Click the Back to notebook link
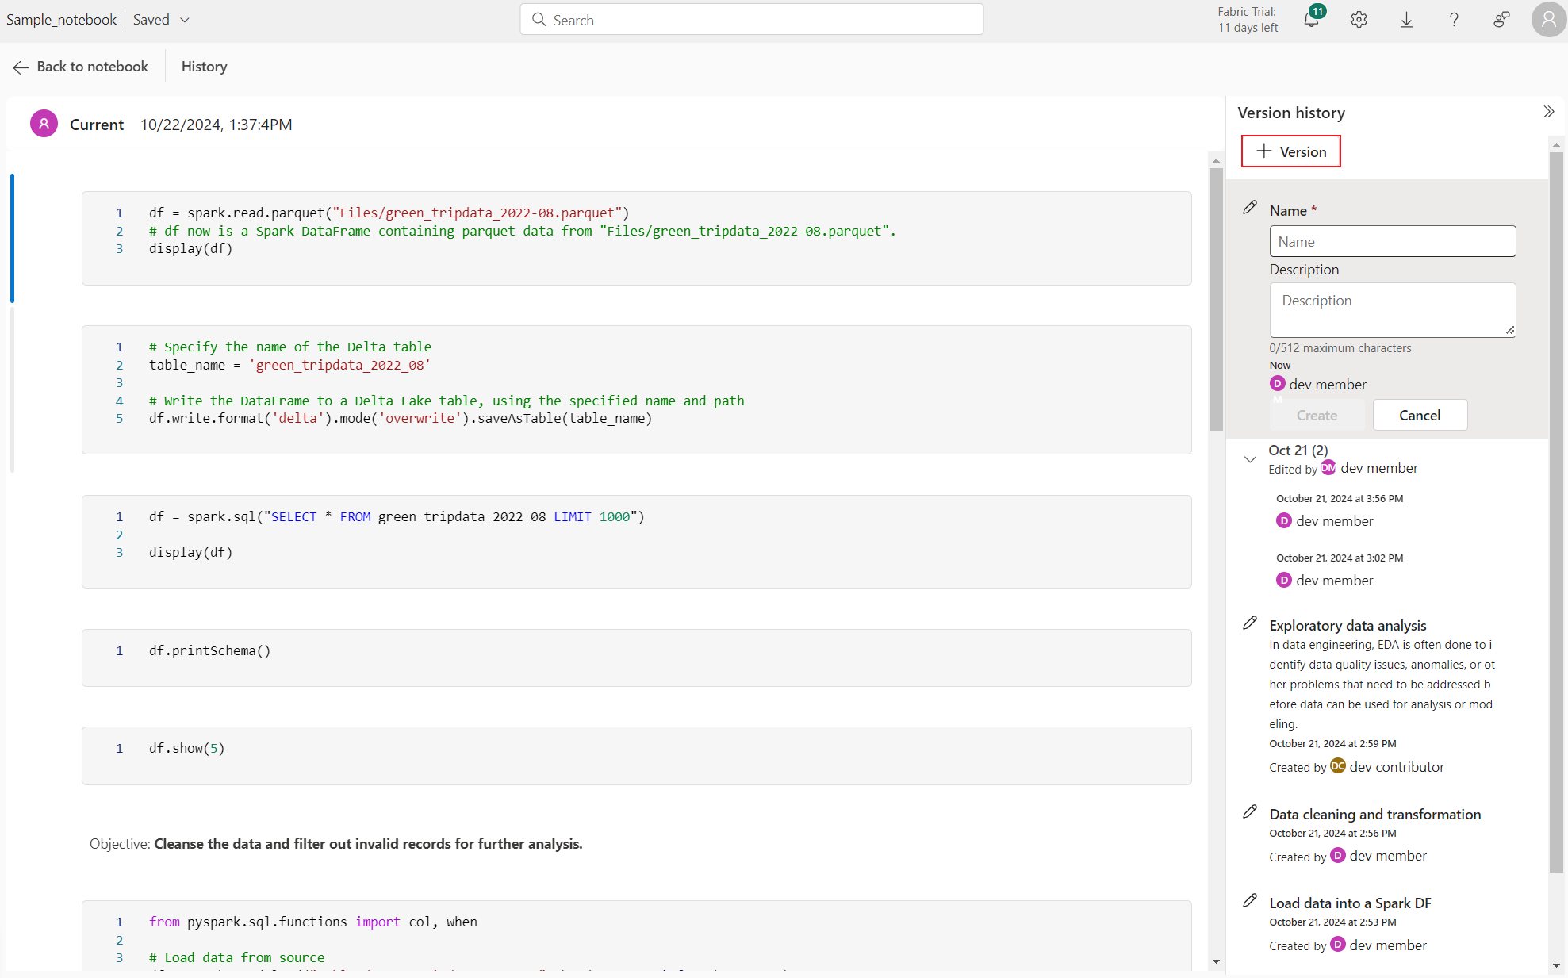The height and width of the screenshot is (978, 1568). tap(80, 67)
